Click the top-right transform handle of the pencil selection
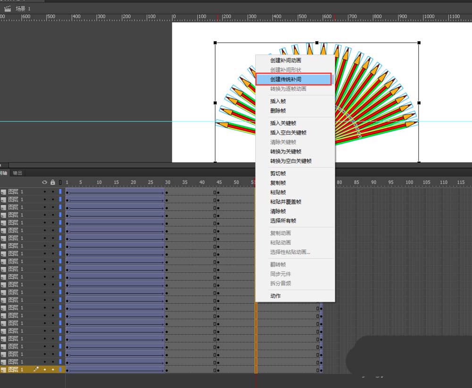This screenshot has width=472, height=388. (419, 43)
